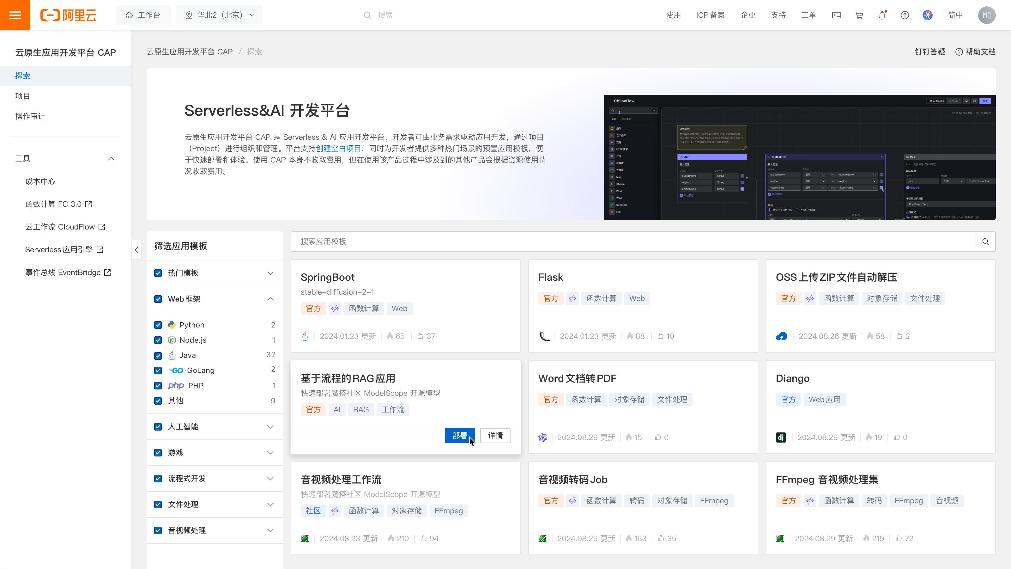The image size is (1011, 569).
Task: Collapse the Web框架 filter section
Action: (x=270, y=299)
